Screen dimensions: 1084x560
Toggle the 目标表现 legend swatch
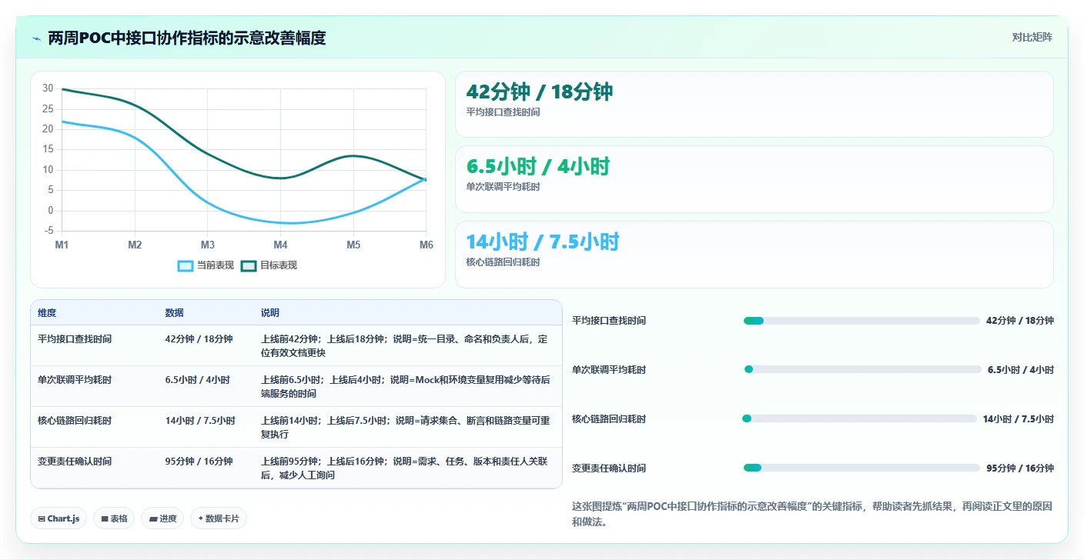point(249,265)
